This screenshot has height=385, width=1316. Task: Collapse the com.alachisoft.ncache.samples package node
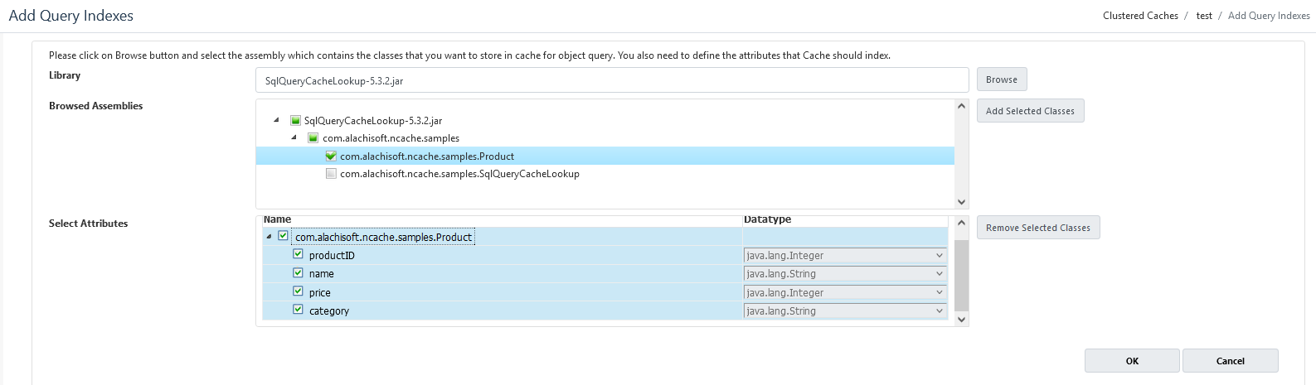(x=294, y=137)
